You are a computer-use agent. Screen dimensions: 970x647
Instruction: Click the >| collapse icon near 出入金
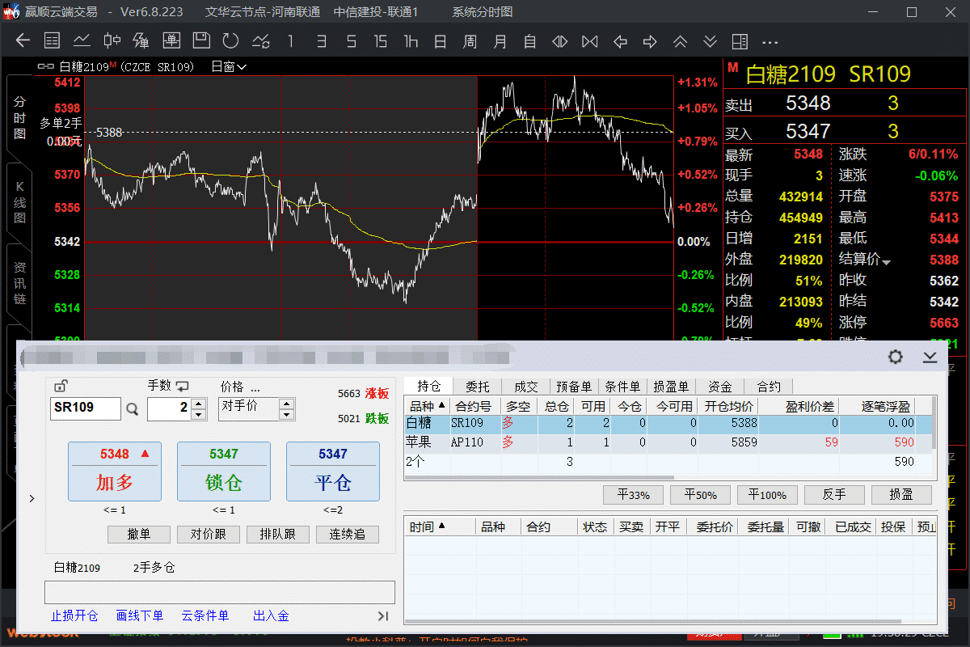pyautogui.click(x=383, y=616)
